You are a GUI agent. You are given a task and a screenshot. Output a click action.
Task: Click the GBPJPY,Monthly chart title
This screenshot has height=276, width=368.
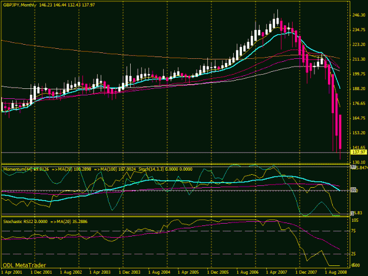(x=19, y=5)
